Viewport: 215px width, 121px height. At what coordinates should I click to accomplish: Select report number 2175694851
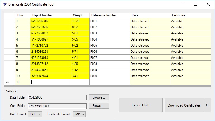tap(50, 70)
